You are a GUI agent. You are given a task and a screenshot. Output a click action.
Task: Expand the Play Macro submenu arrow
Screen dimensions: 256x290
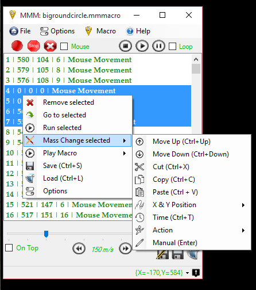[125, 153]
